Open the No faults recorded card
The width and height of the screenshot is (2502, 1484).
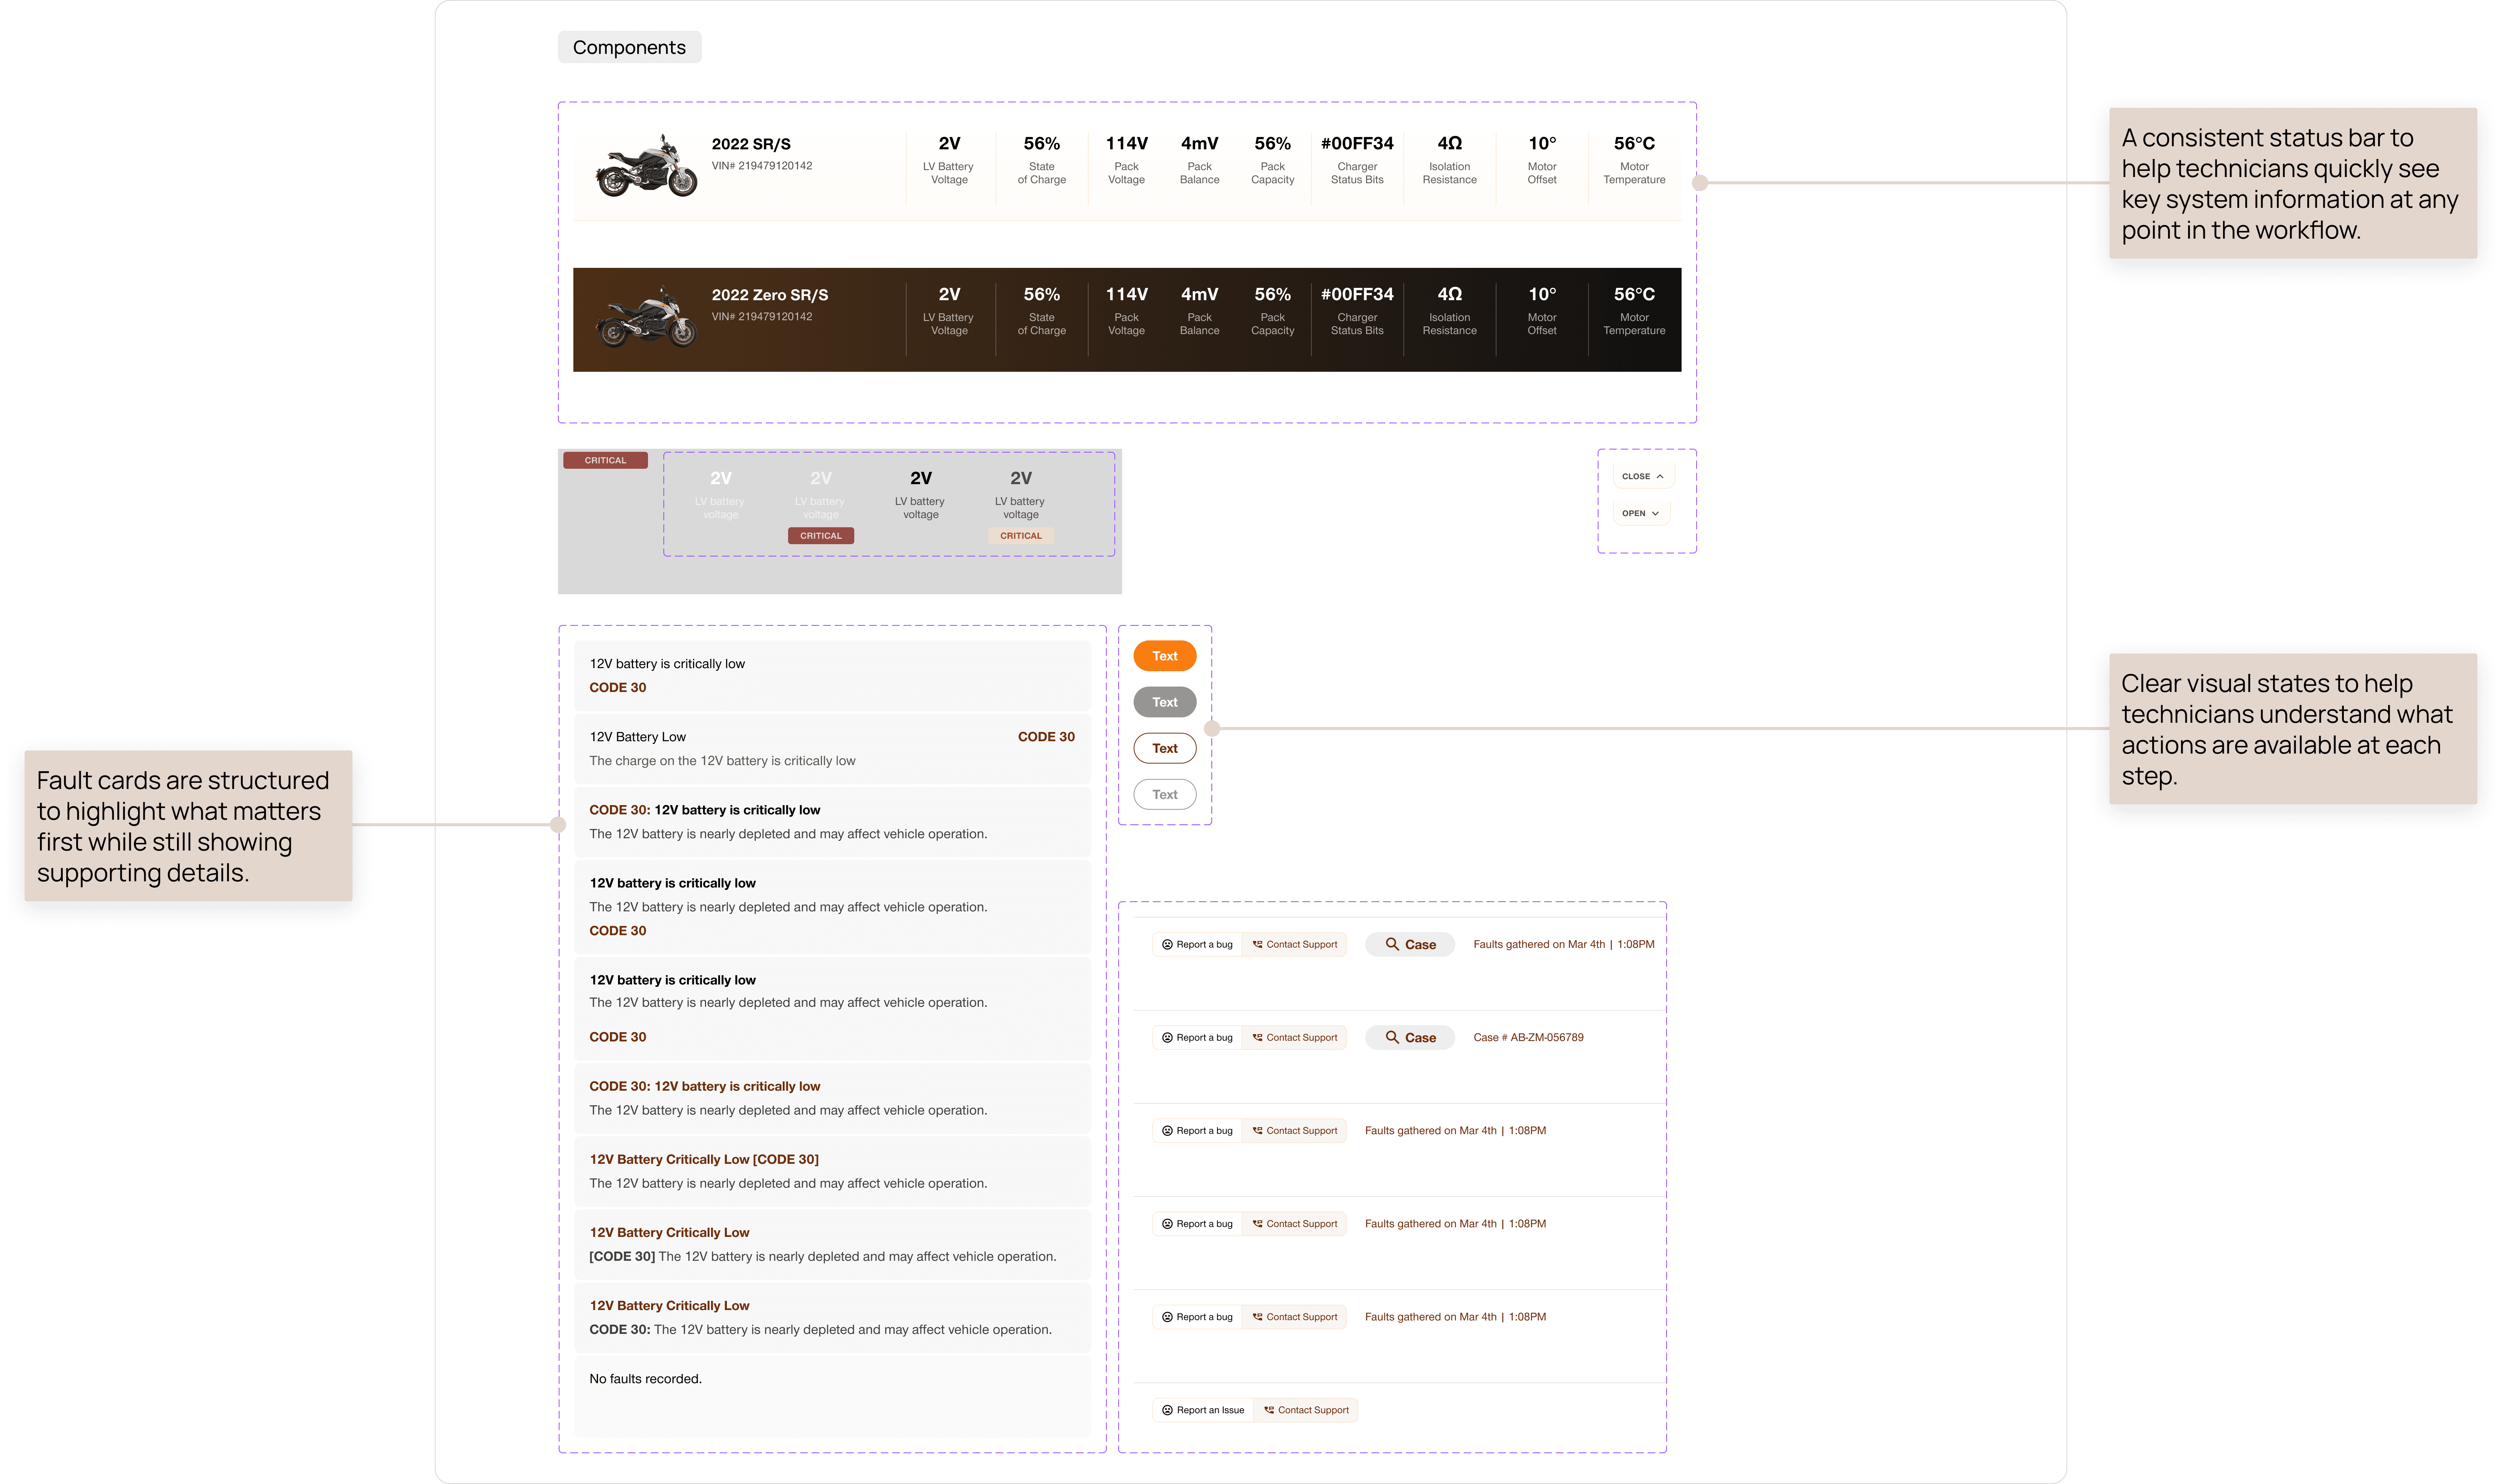pyautogui.click(x=832, y=1395)
